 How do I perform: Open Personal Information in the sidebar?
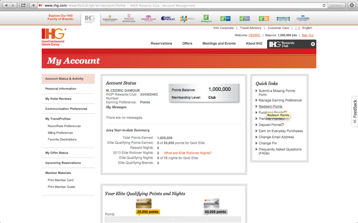click(x=61, y=89)
